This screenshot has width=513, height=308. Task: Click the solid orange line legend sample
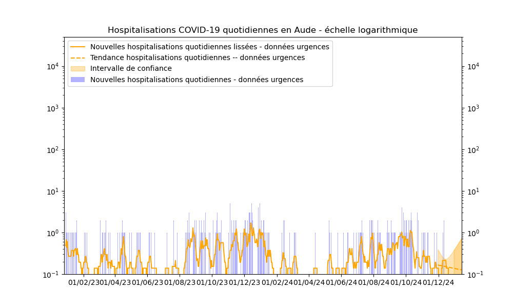coord(78,47)
